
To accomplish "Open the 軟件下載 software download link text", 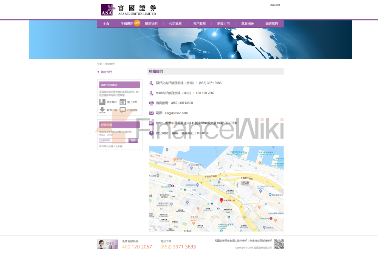I will point(112,110).
